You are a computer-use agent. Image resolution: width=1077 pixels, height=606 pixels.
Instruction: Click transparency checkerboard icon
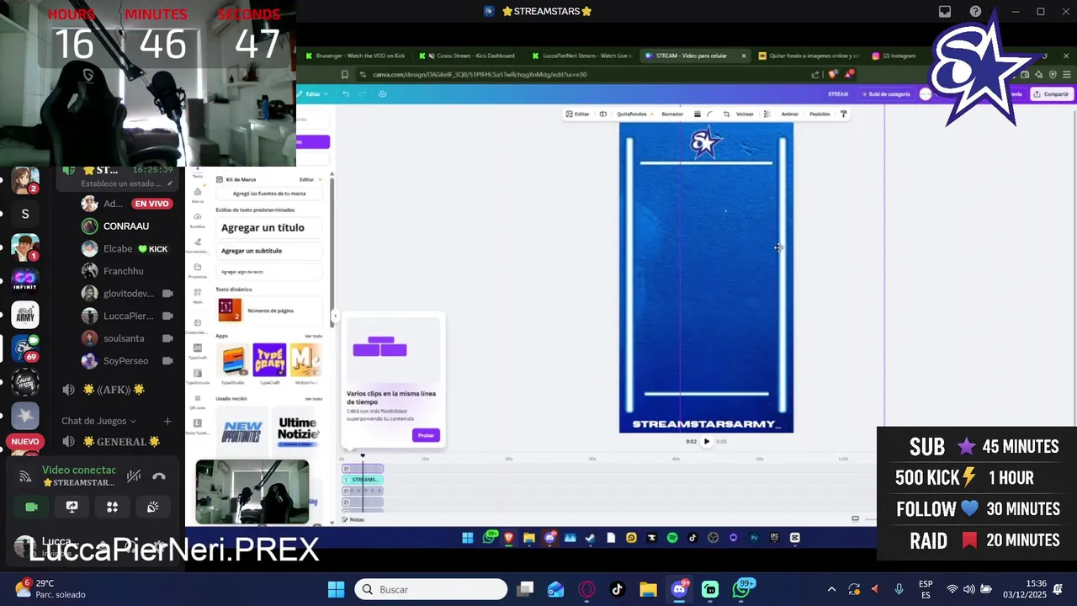tap(767, 114)
